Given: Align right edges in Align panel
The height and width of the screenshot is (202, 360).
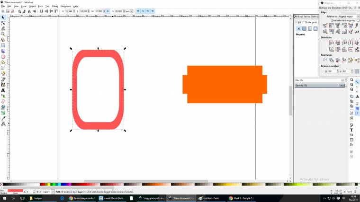Looking at the screenshot, I should (x=344, y=26).
